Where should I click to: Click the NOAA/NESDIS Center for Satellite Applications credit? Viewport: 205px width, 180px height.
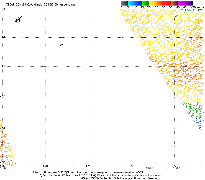pos(120,178)
